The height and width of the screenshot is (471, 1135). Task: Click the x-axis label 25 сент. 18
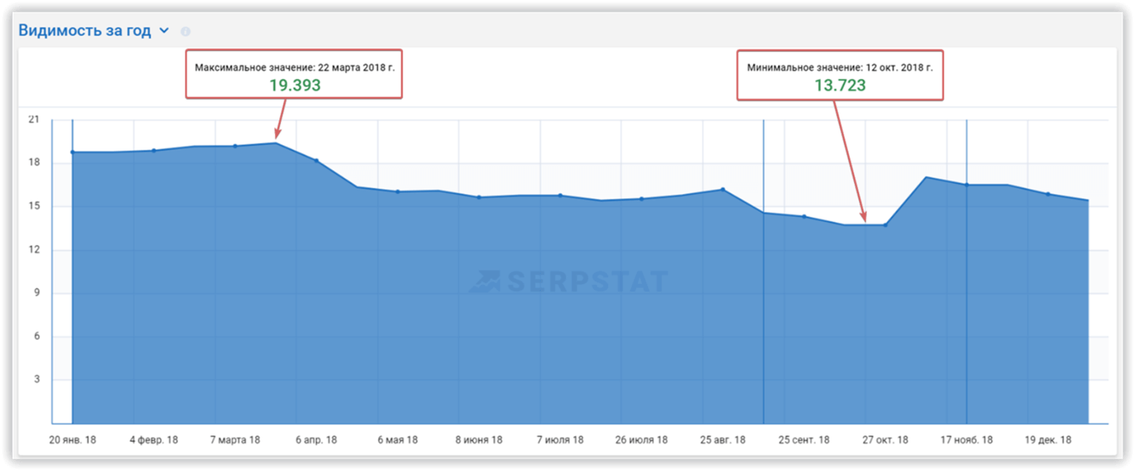[804, 440]
